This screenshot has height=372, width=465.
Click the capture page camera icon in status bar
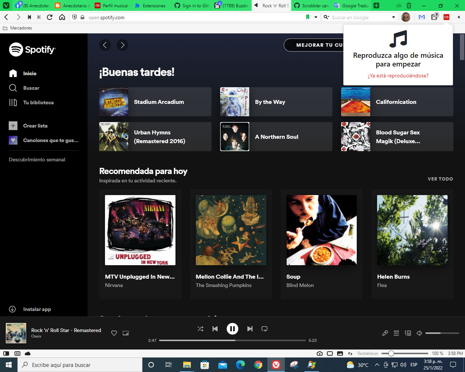pyautogui.click(x=320, y=353)
